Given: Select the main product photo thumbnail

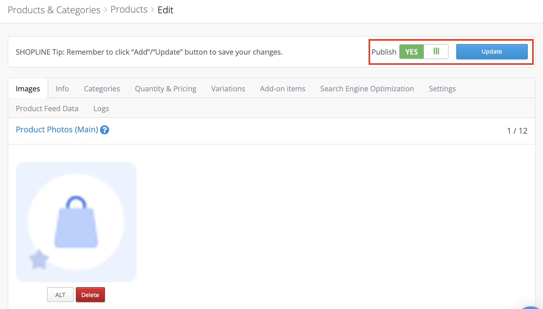Looking at the screenshot, I should click(76, 222).
